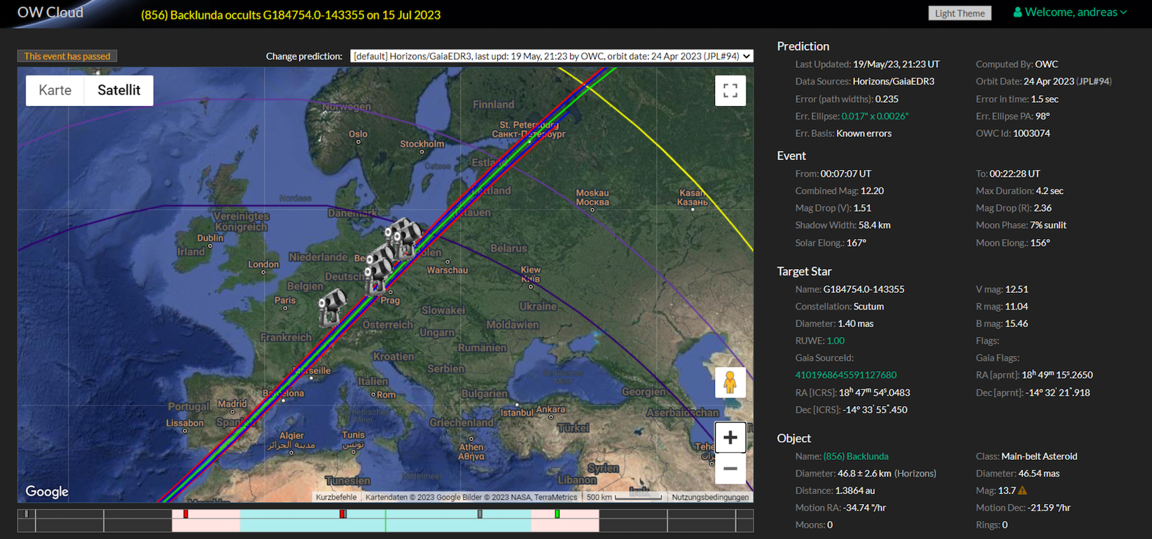
Task: Open the Gaia SourceId 4101968645591127680 link
Action: coord(845,375)
